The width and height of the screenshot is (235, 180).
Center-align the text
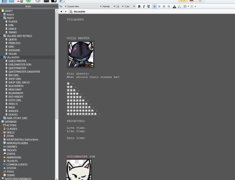click(159, 7)
